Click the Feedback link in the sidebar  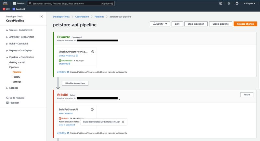(x=14, y=103)
